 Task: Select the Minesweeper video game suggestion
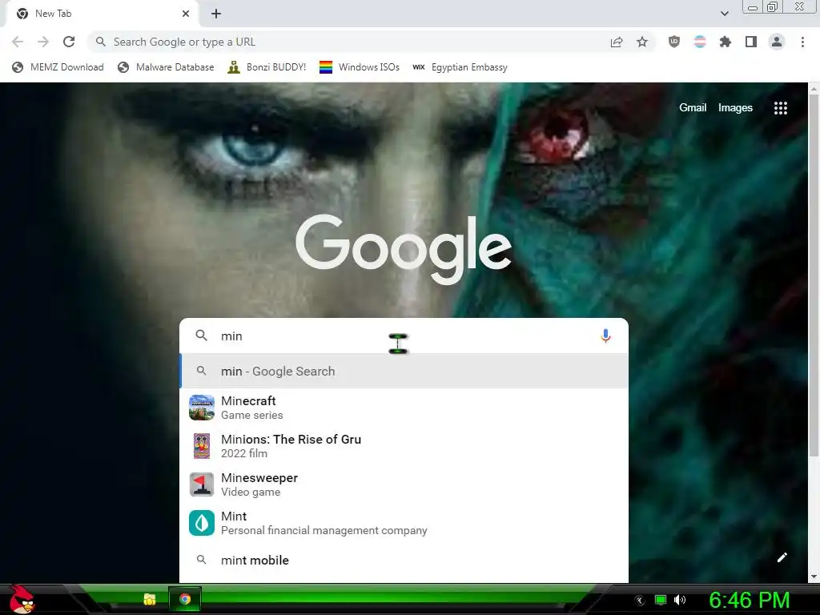(404, 484)
